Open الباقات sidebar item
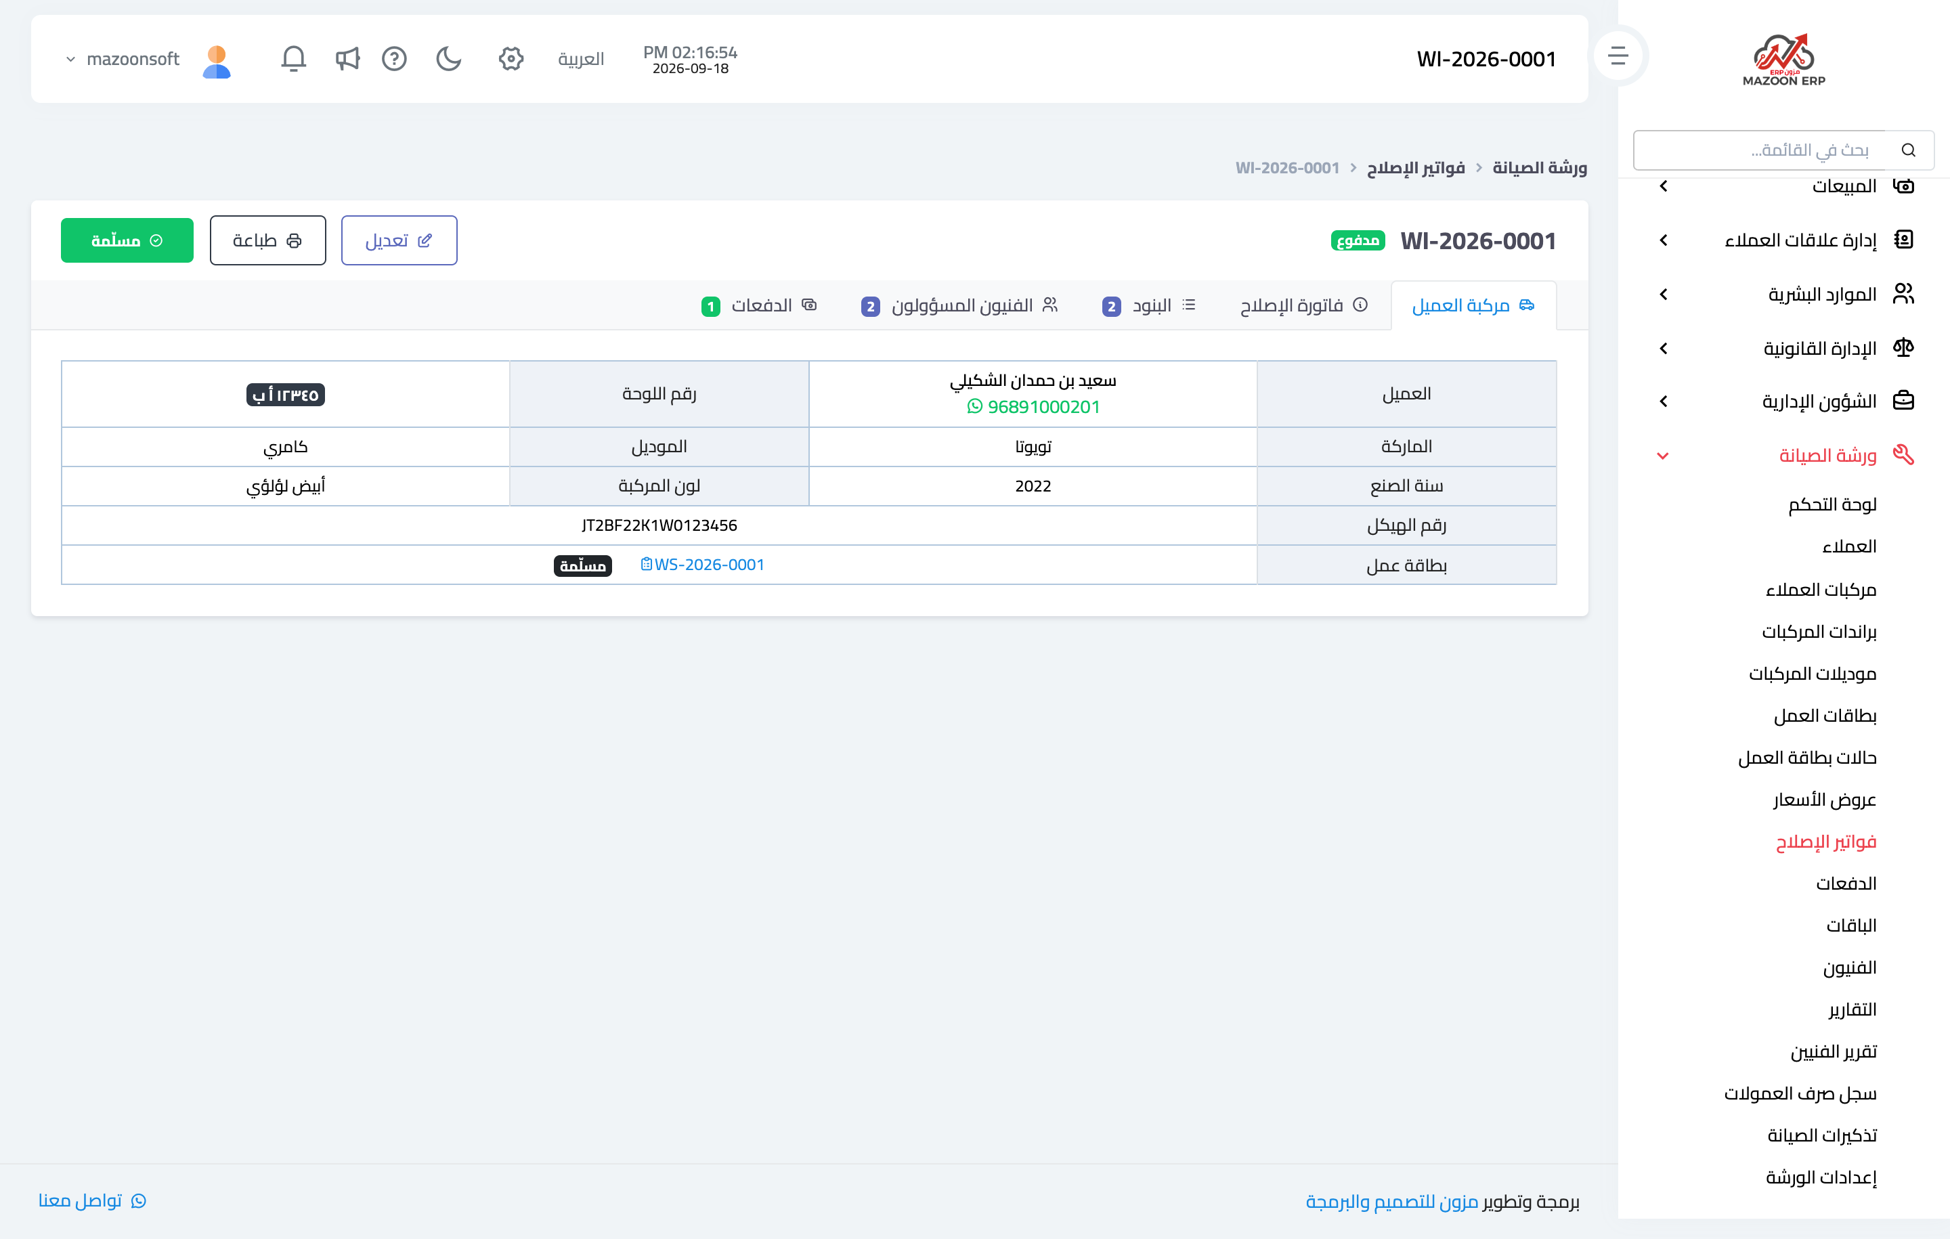Image resolution: width=1950 pixels, height=1239 pixels. point(1851,926)
